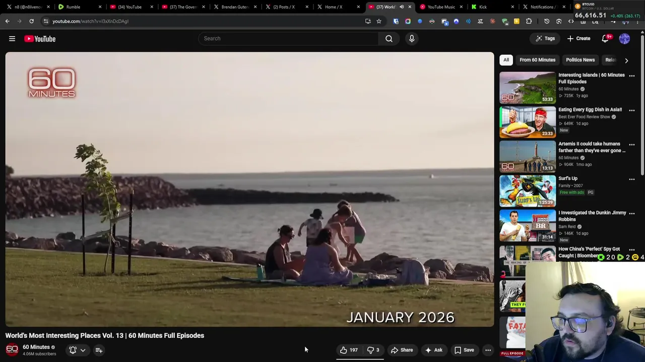Click the video player to pause
Image resolution: width=645 pixels, height=362 pixels.
tap(249, 189)
